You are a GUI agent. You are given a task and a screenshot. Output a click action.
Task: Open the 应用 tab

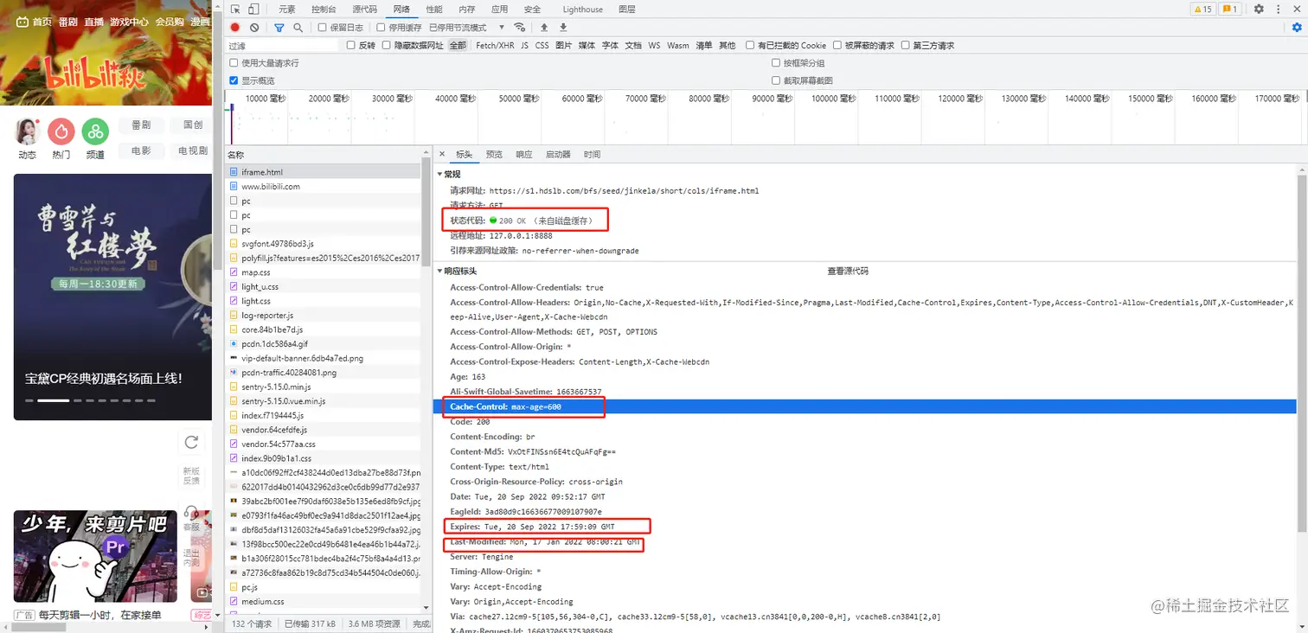(x=500, y=10)
